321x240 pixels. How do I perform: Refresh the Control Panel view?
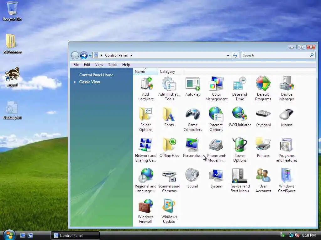pos(235,56)
